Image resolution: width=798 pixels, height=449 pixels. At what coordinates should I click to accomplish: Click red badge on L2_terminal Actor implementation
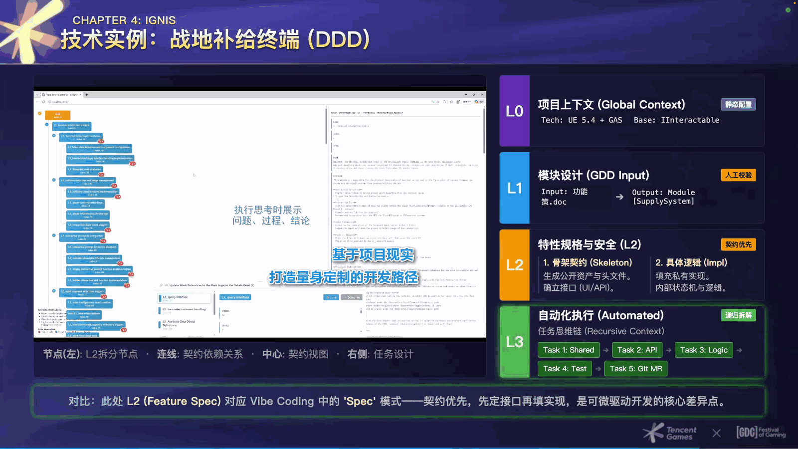point(101,141)
